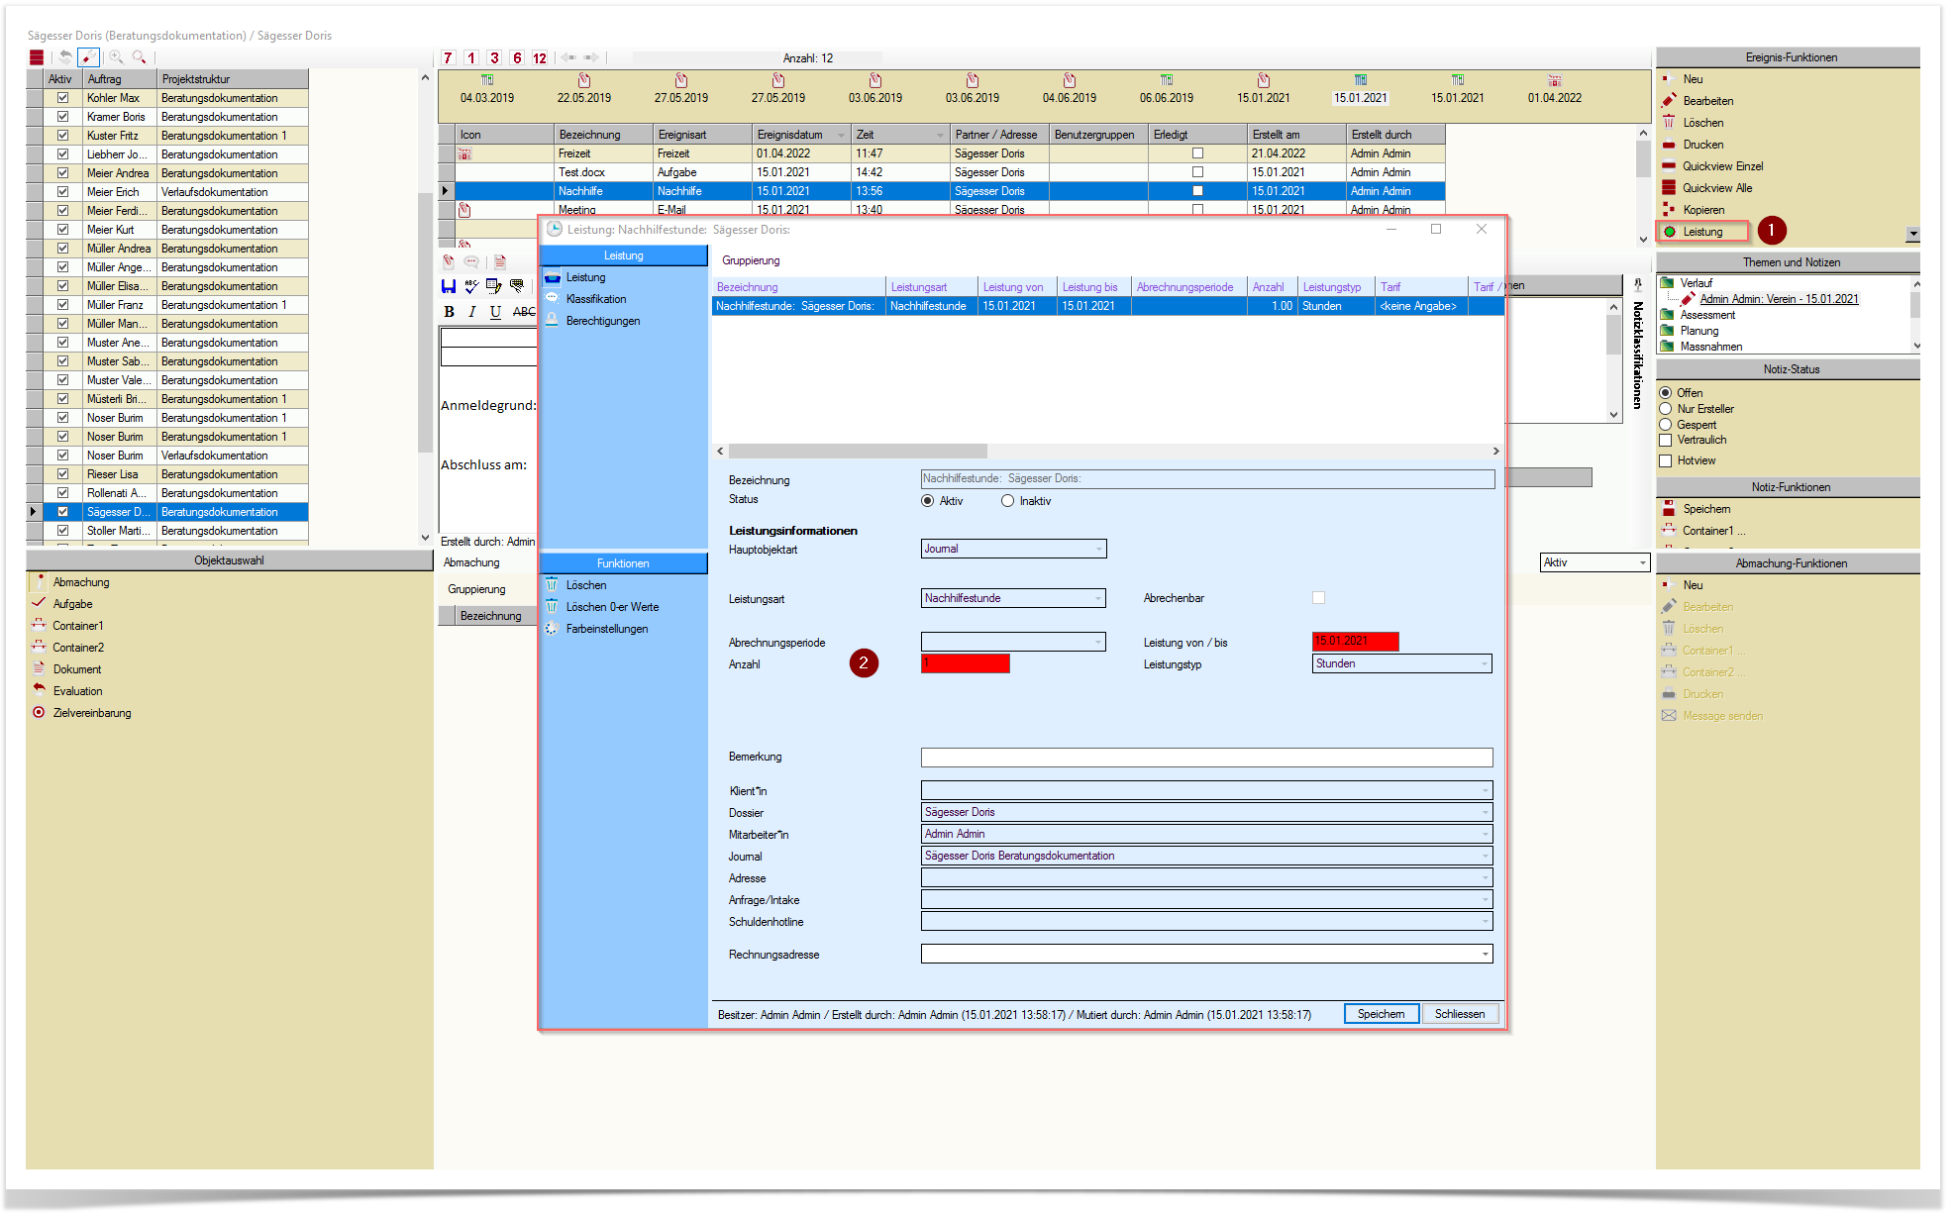Show 3 months in the timeline range

pos(494,58)
